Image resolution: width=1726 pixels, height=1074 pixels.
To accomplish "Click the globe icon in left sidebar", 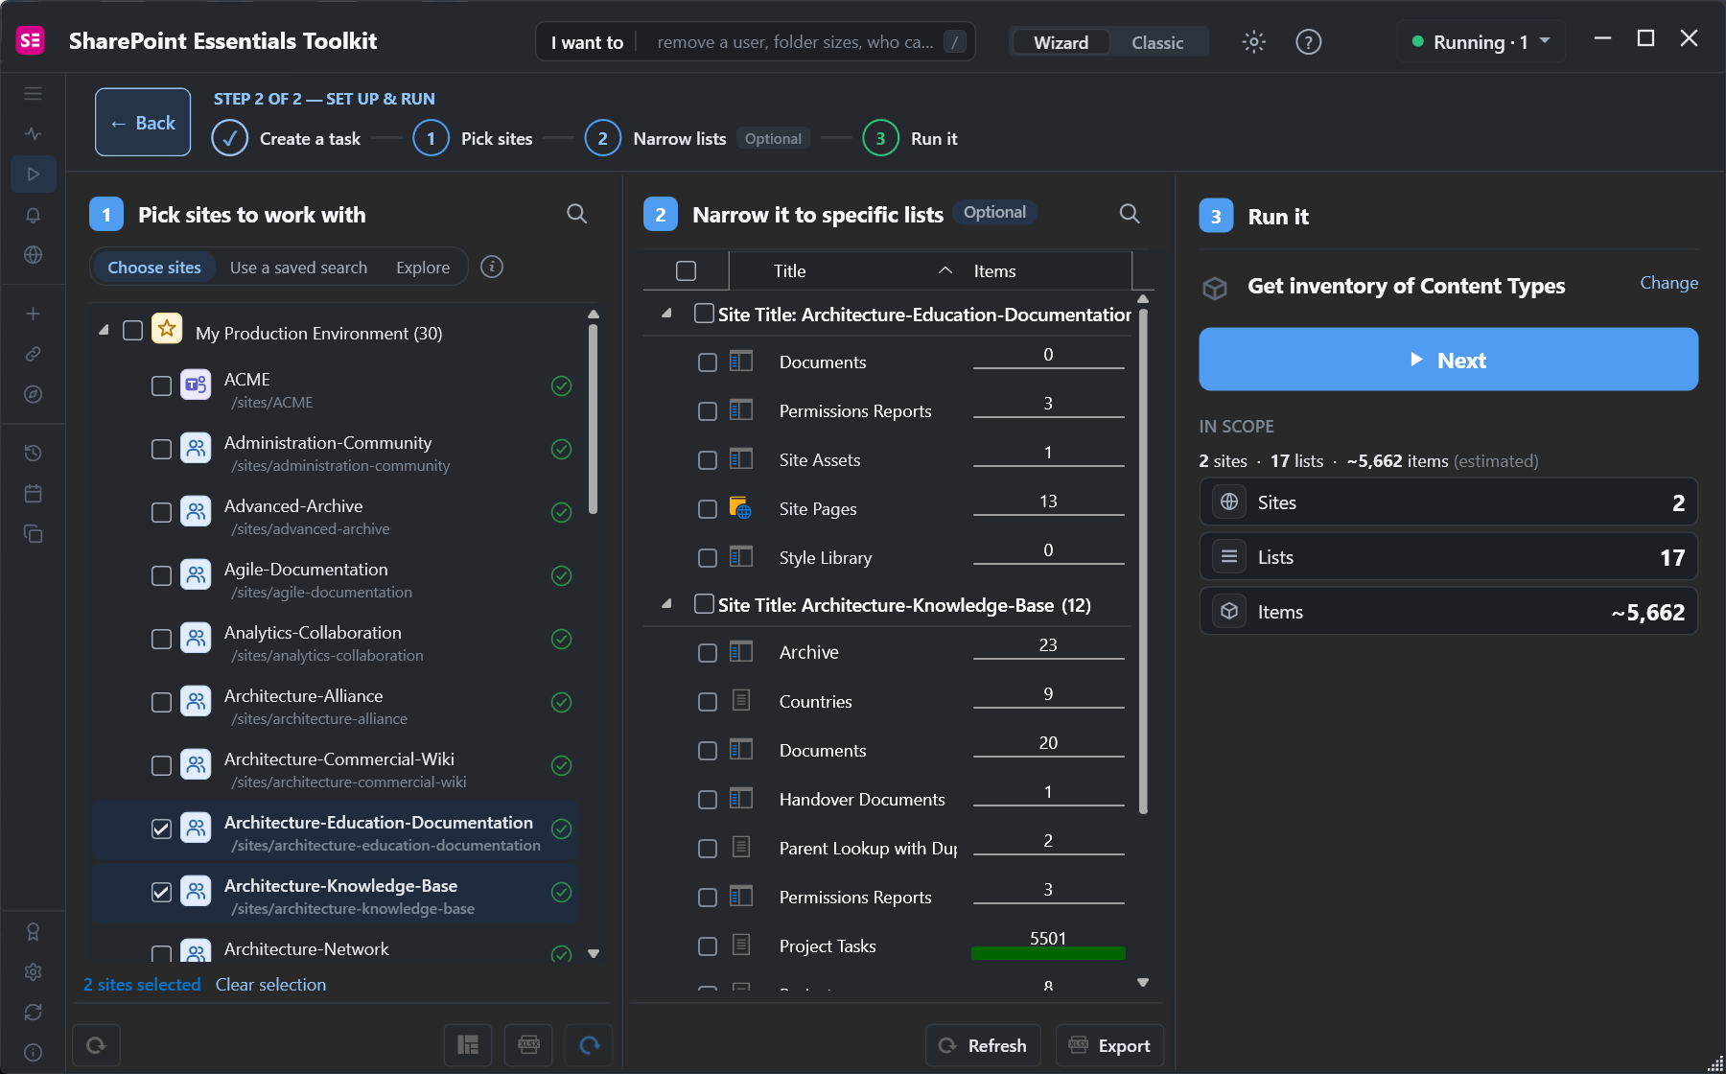I will point(33,255).
